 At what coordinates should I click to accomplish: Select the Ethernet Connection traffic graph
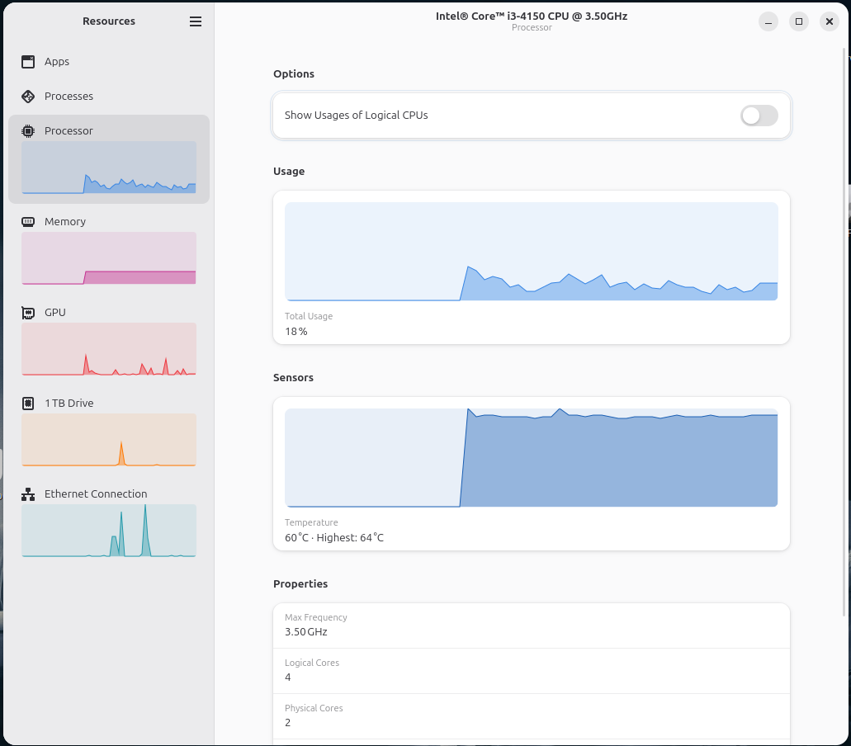click(x=108, y=531)
